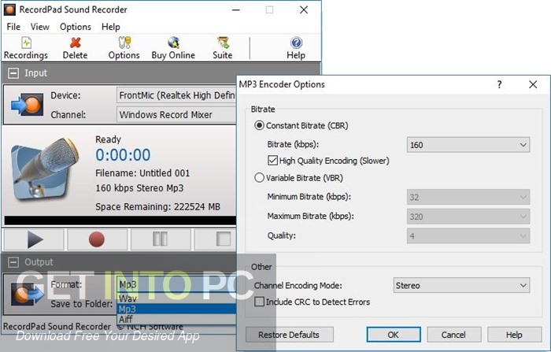Click the red Delete toolbar icon
Screen dimensions: 551x352
tap(75, 48)
